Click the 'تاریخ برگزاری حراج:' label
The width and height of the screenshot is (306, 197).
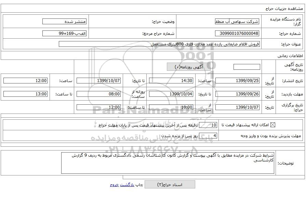tap(292, 107)
